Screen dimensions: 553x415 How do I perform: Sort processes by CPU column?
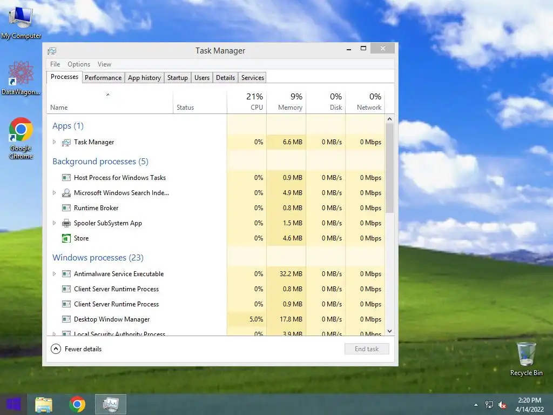coord(247,102)
